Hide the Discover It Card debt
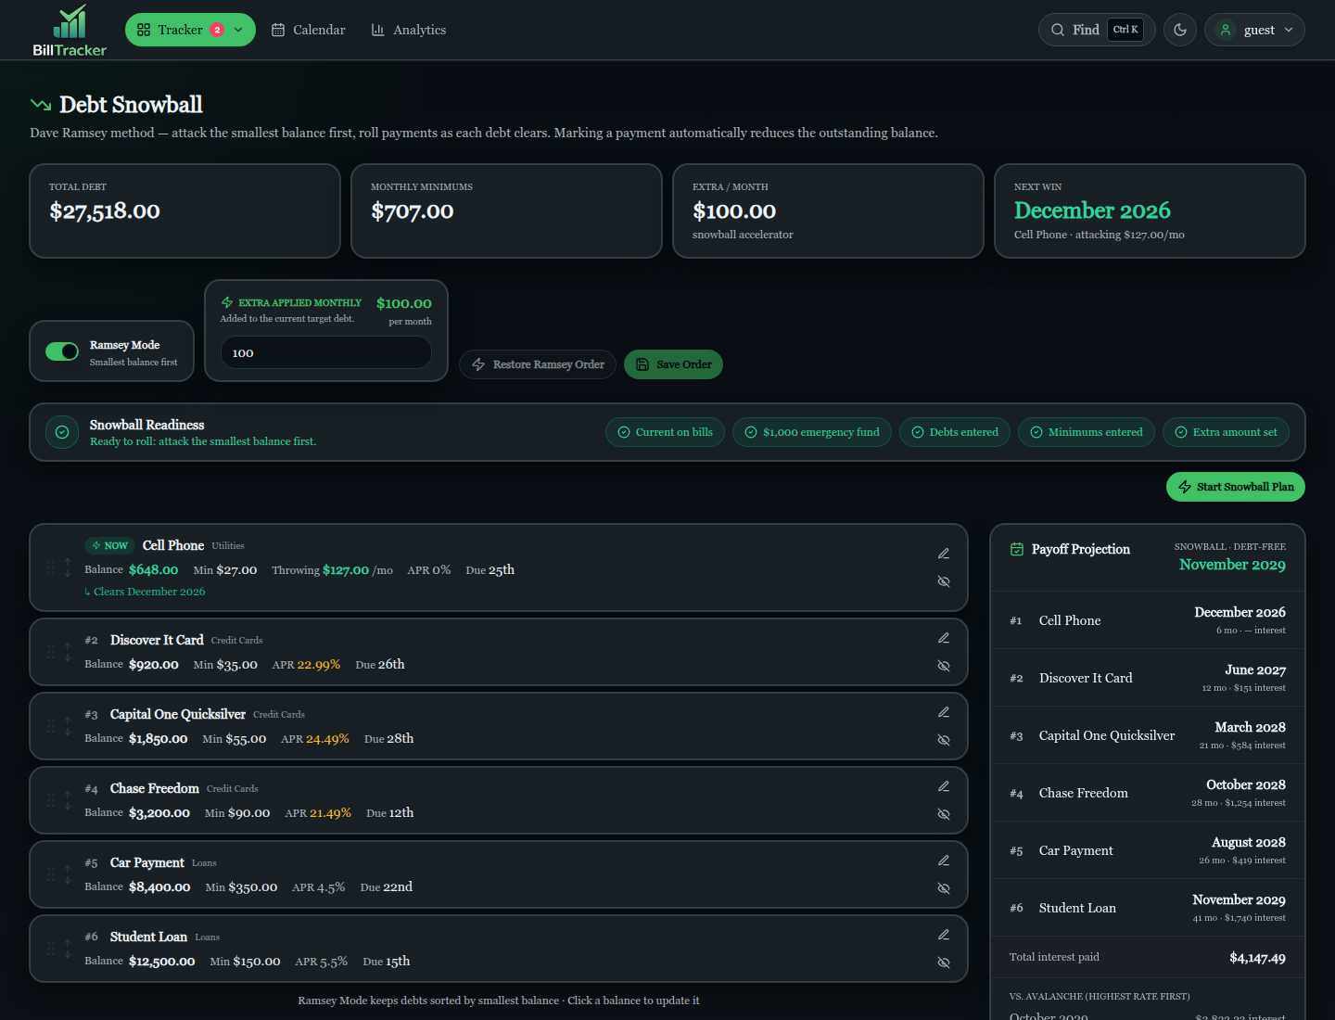1335x1020 pixels. tap(944, 666)
